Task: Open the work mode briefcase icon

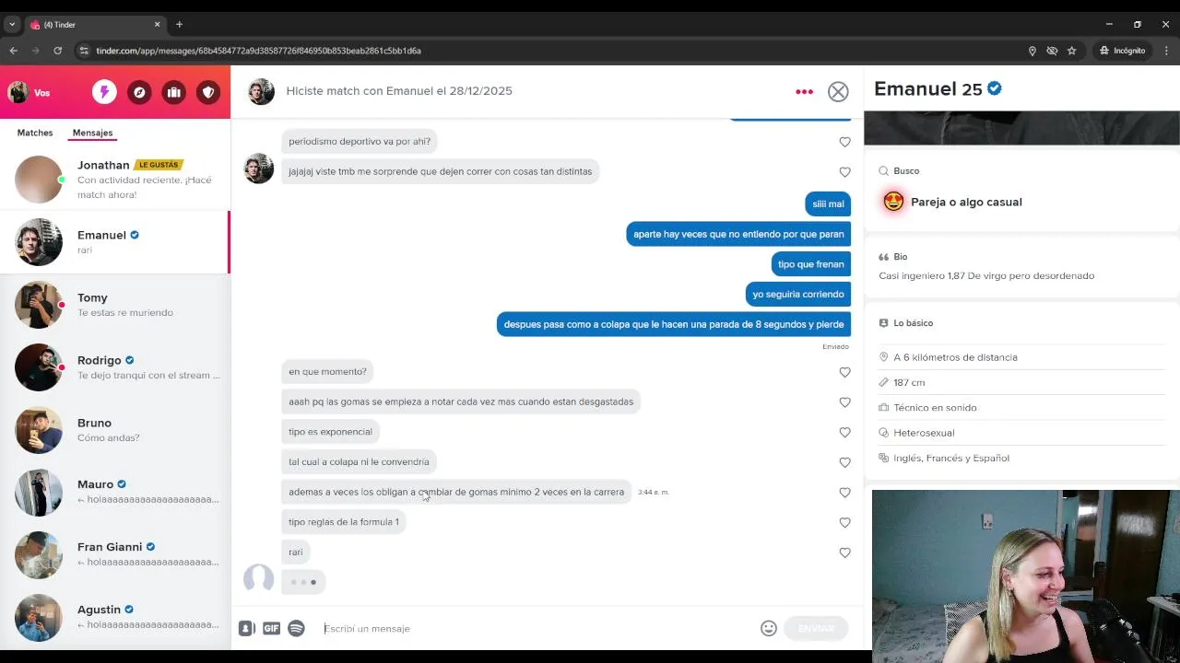Action: pyautogui.click(x=174, y=92)
